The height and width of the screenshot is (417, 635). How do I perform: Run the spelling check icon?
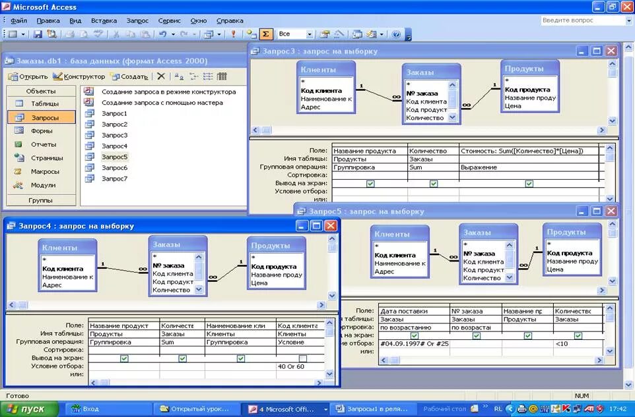(98, 34)
